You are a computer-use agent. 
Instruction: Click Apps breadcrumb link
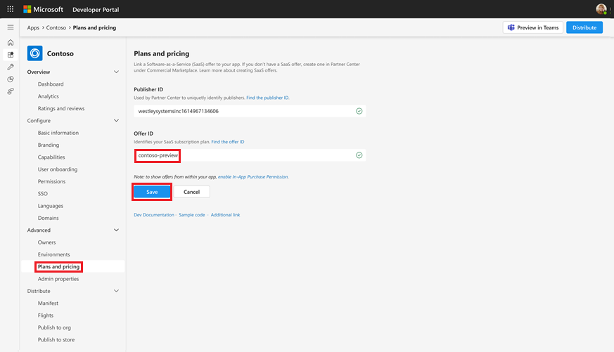coord(33,28)
